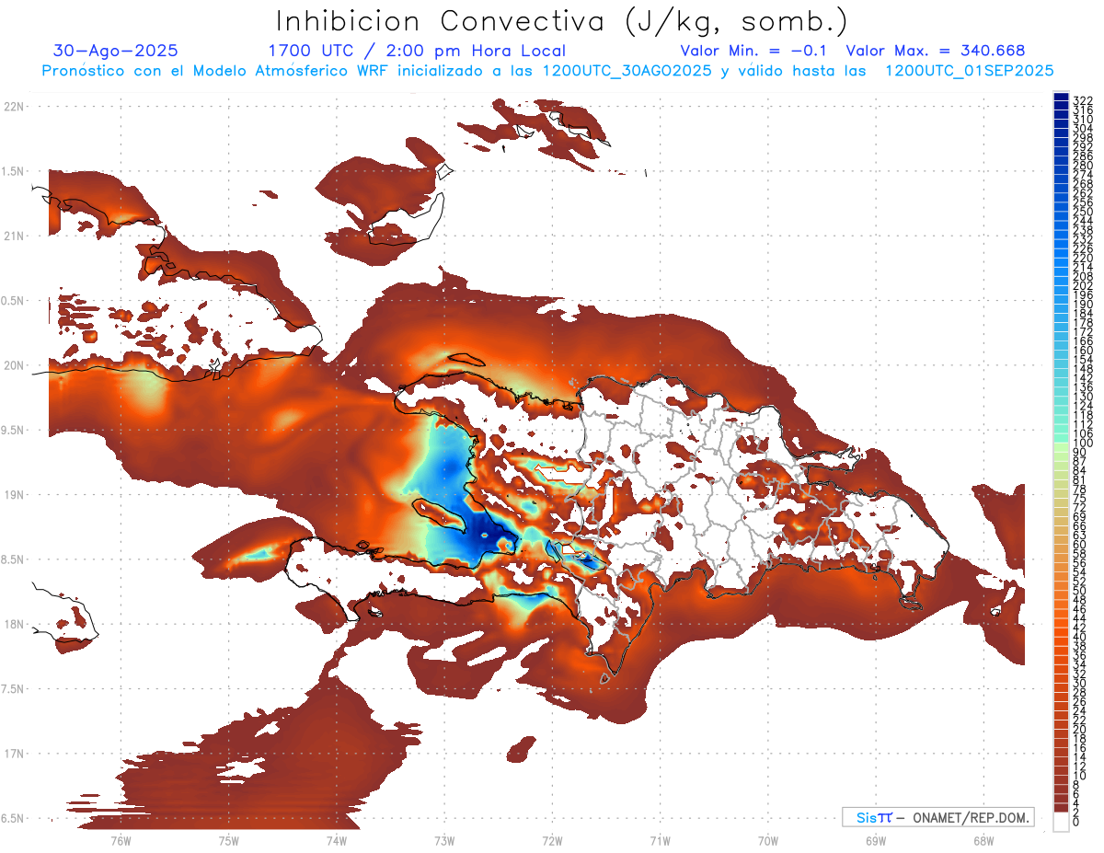Click the time '1700 UTC / 2:00 pm Hora Local'
1104x853 pixels.
pos(417,52)
